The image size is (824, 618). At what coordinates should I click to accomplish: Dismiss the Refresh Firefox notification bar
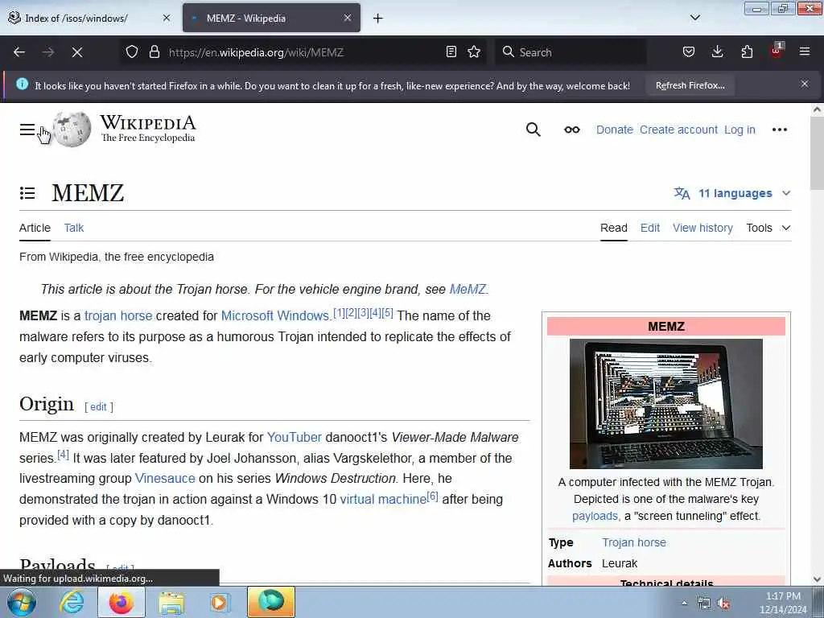coord(805,84)
